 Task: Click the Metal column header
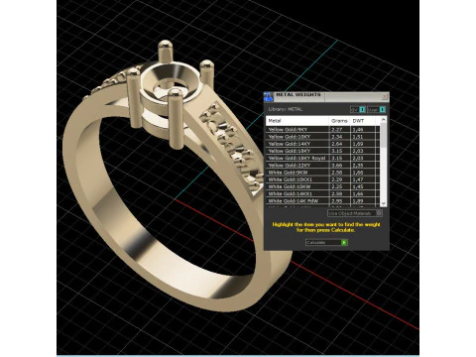click(297, 121)
